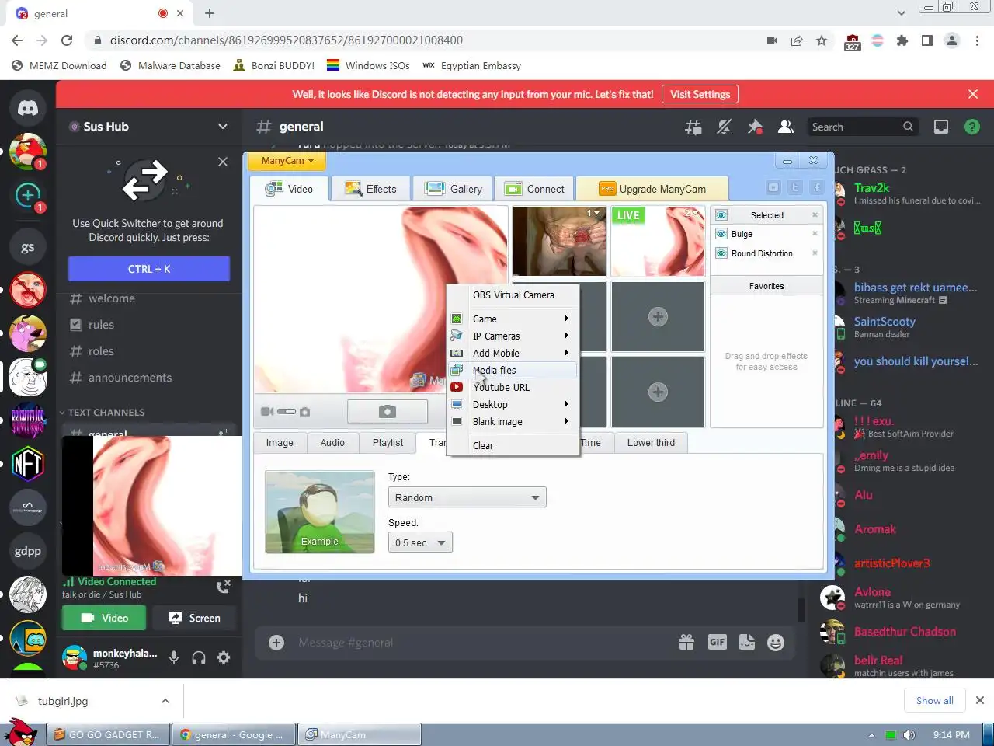Viewport: 994px width, 746px height.
Task: Open gdpp server icon
Action: (x=28, y=551)
